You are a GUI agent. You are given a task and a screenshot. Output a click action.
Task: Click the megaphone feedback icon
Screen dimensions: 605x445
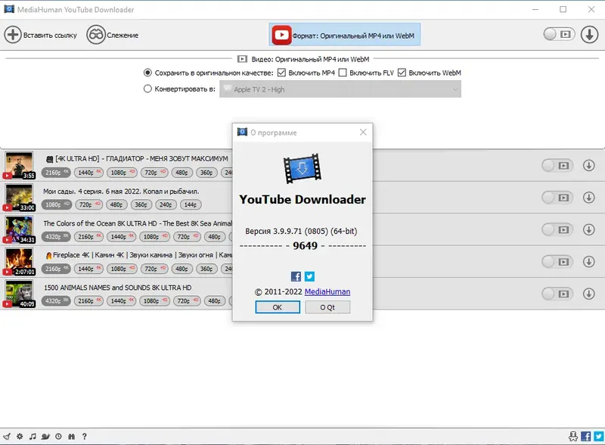coord(7,437)
